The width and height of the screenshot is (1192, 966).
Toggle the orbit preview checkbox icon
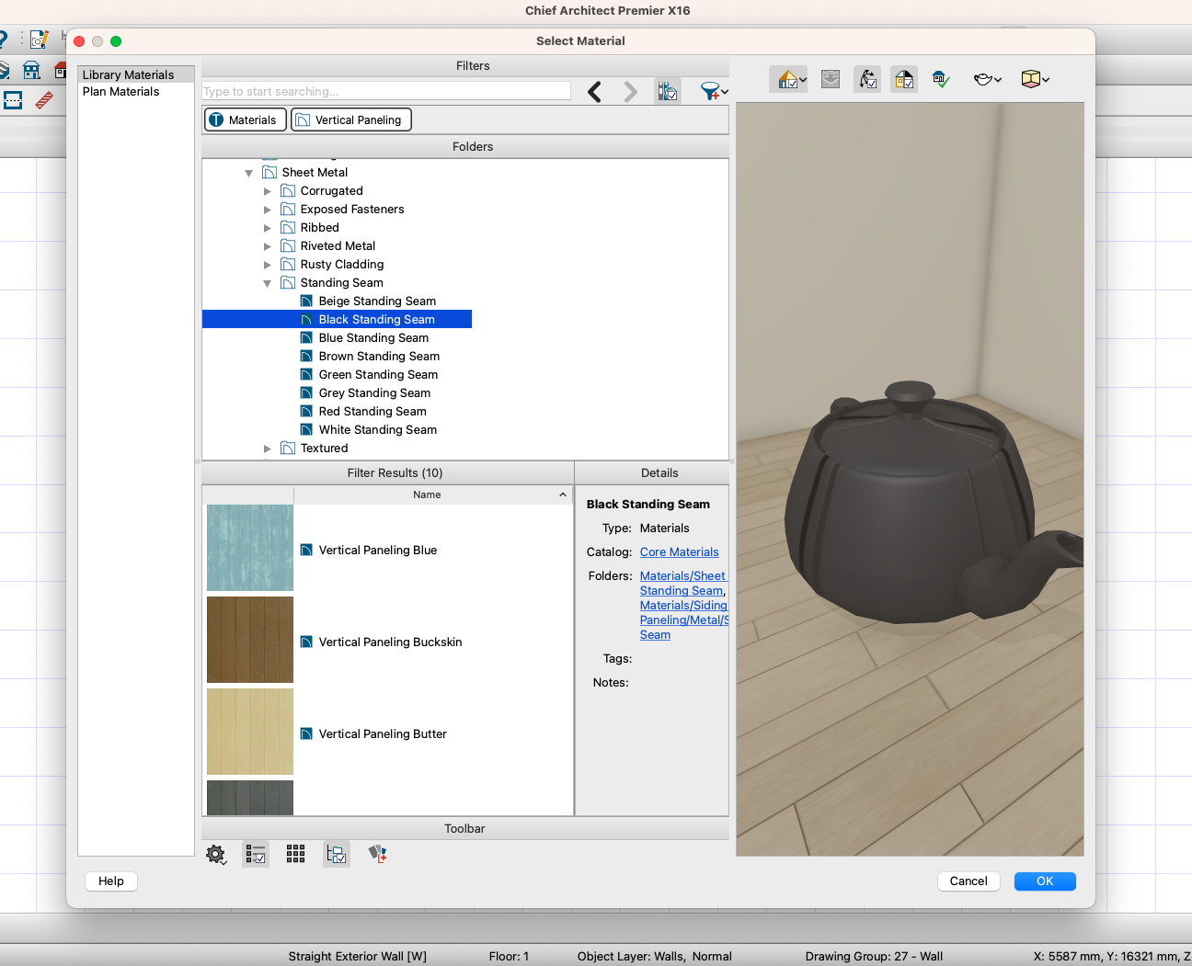(867, 80)
